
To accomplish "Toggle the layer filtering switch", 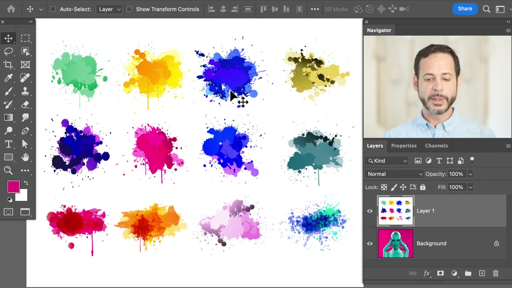I will (x=472, y=160).
